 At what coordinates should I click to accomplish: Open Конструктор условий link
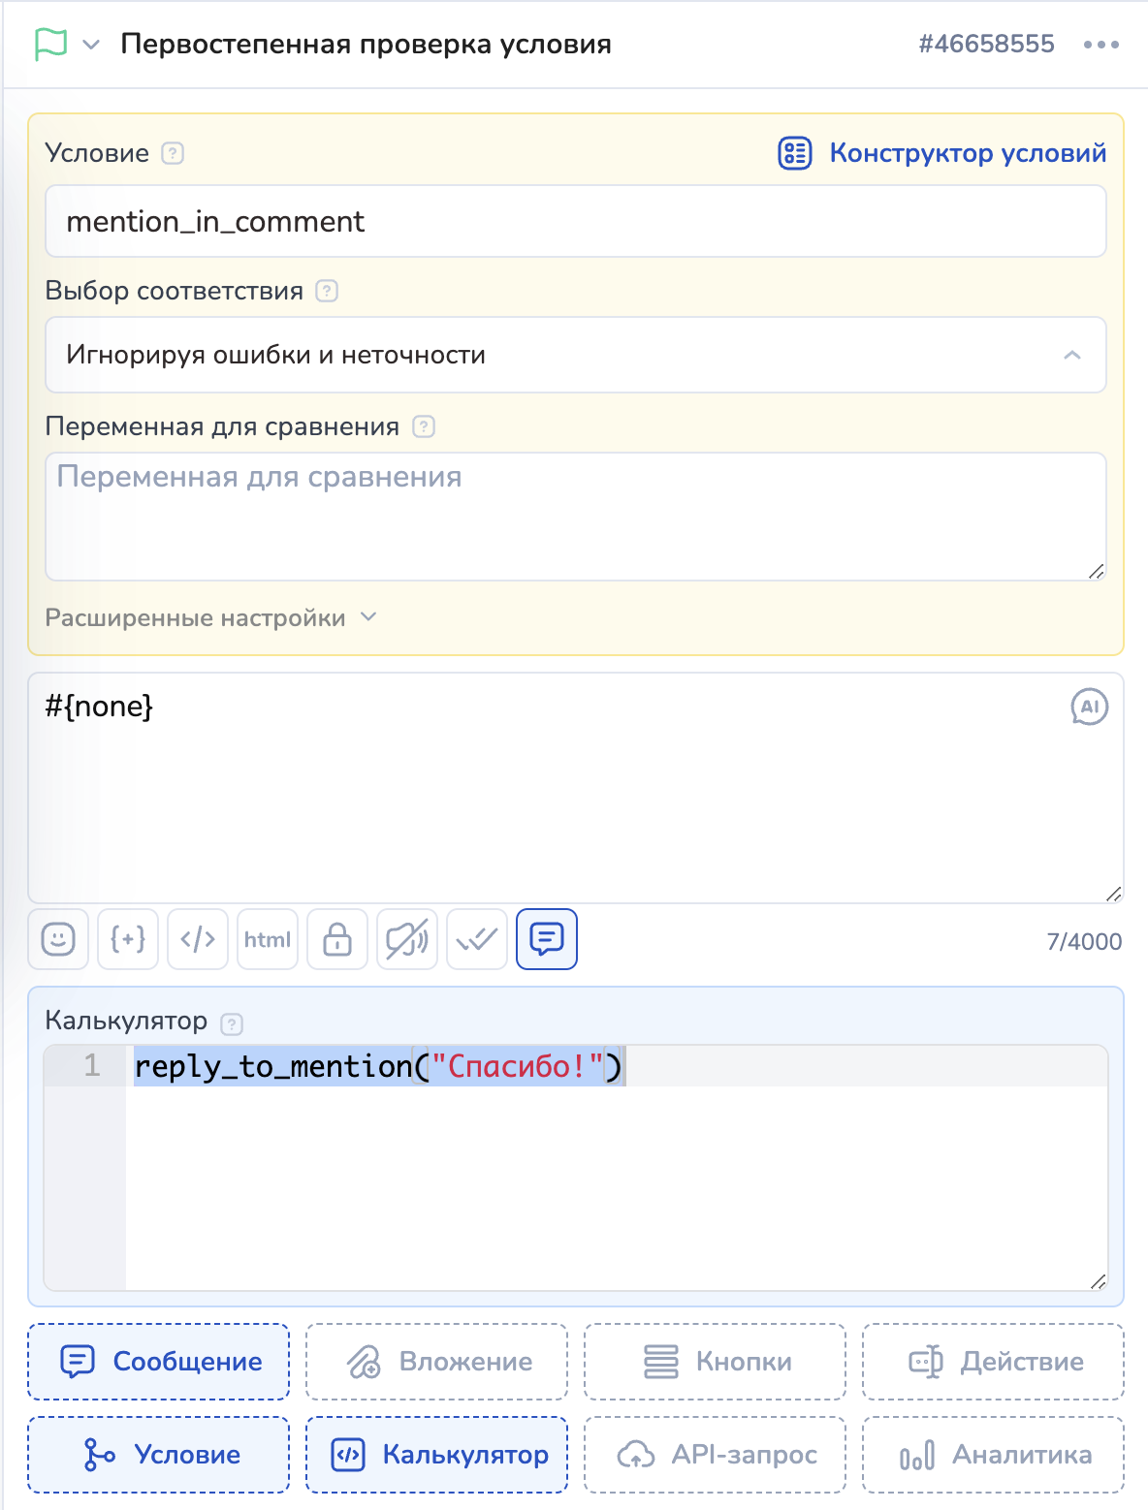942,153
